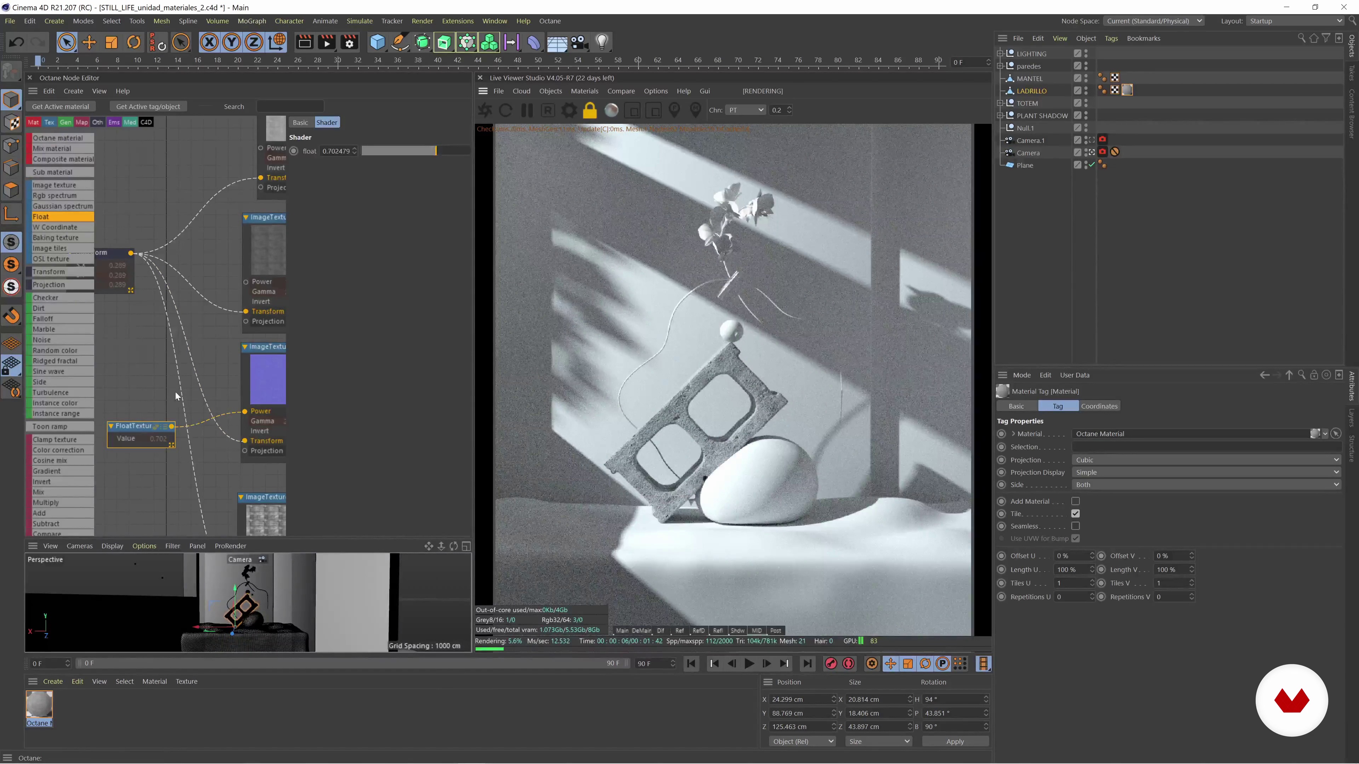Select the Scale tool in the top toolbar

coord(111,42)
